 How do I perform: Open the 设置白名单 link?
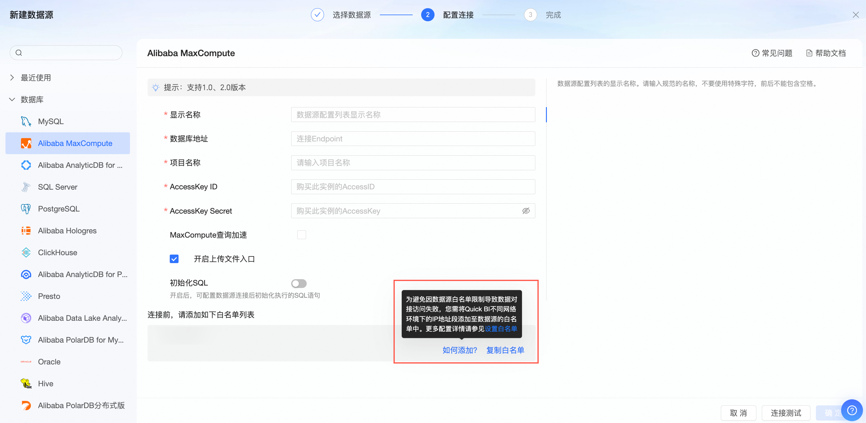pyautogui.click(x=501, y=329)
